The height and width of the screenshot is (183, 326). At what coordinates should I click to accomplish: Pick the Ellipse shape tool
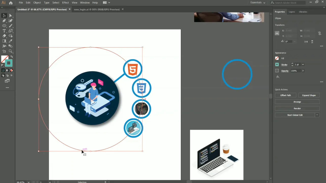click(x=4, y=26)
